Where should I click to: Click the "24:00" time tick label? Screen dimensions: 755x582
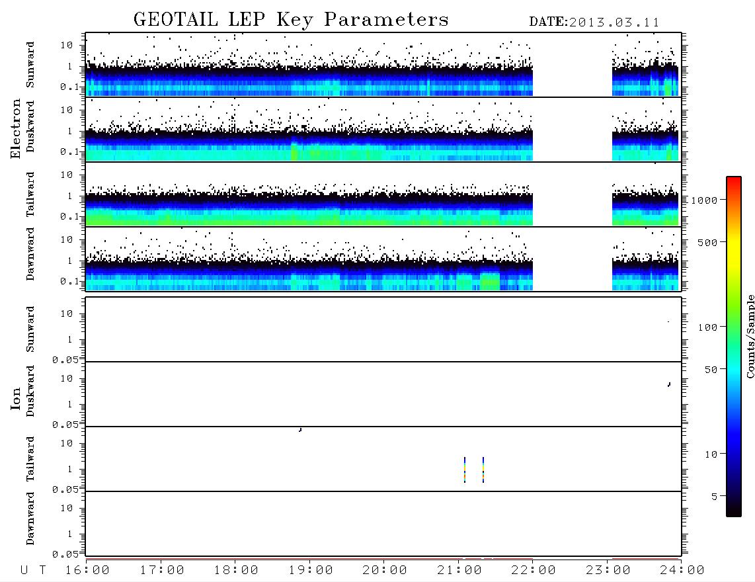[x=682, y=571]
